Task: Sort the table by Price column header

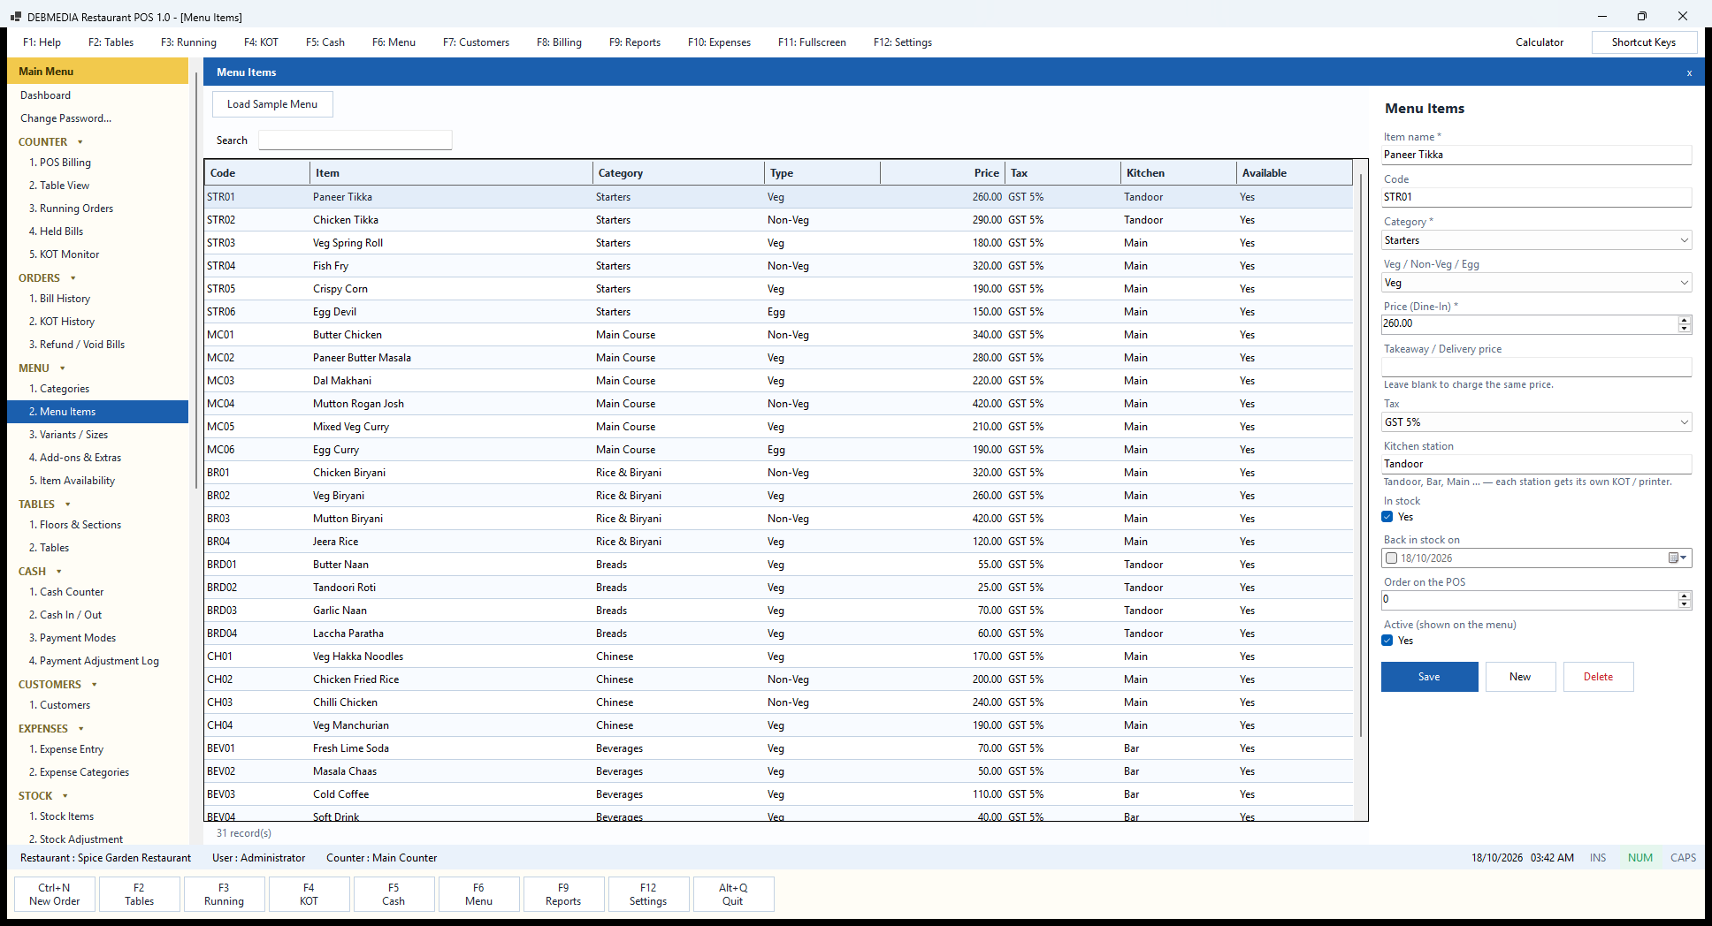Action: pos(943,173)
